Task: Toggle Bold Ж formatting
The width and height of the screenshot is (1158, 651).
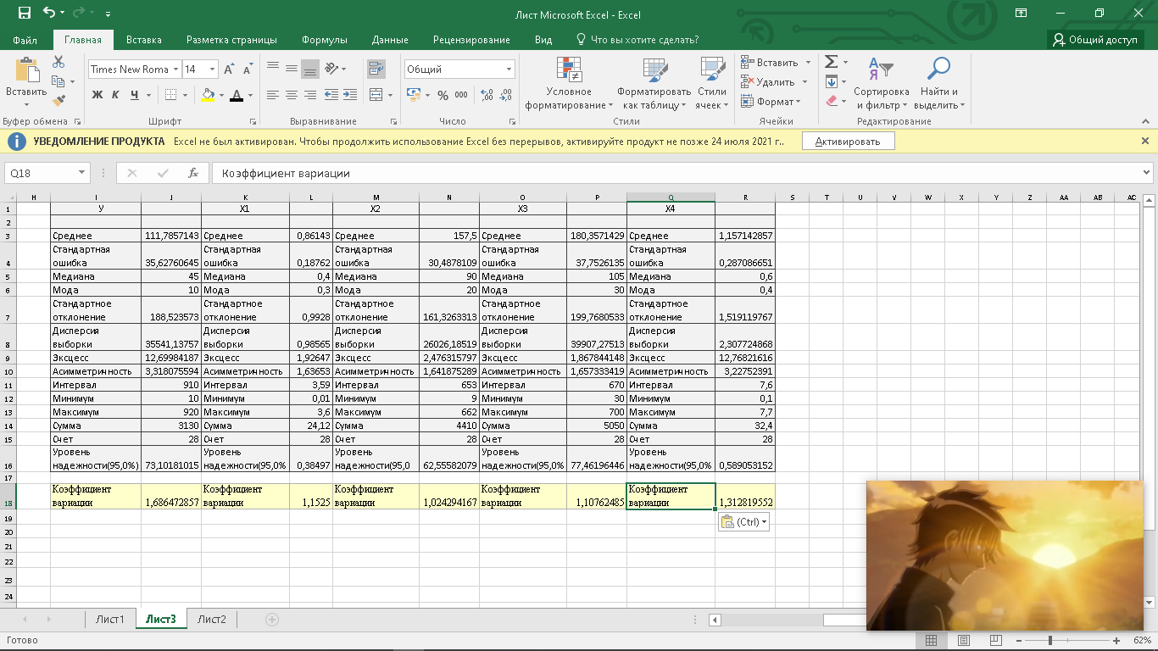Action: (97, 95)
